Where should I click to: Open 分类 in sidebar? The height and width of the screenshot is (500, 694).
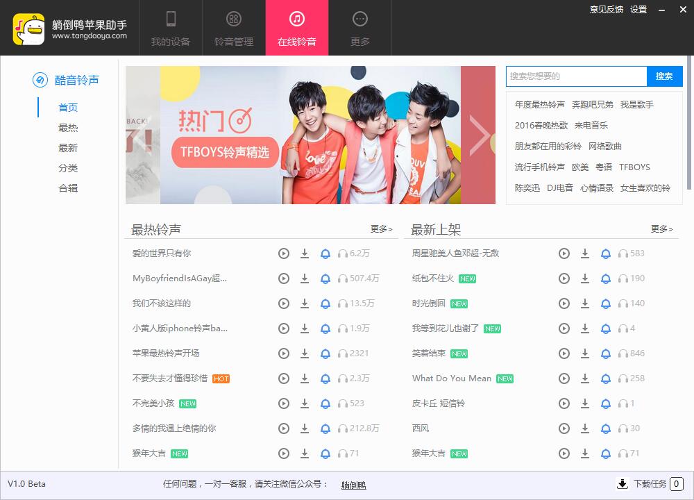(x=68, y=168)
